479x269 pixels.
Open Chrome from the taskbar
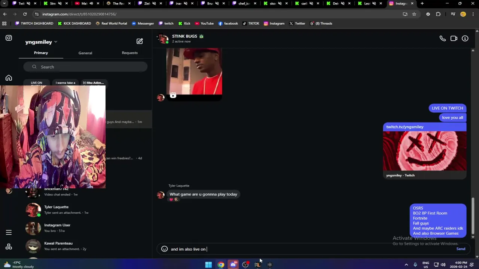coord(221,265)
